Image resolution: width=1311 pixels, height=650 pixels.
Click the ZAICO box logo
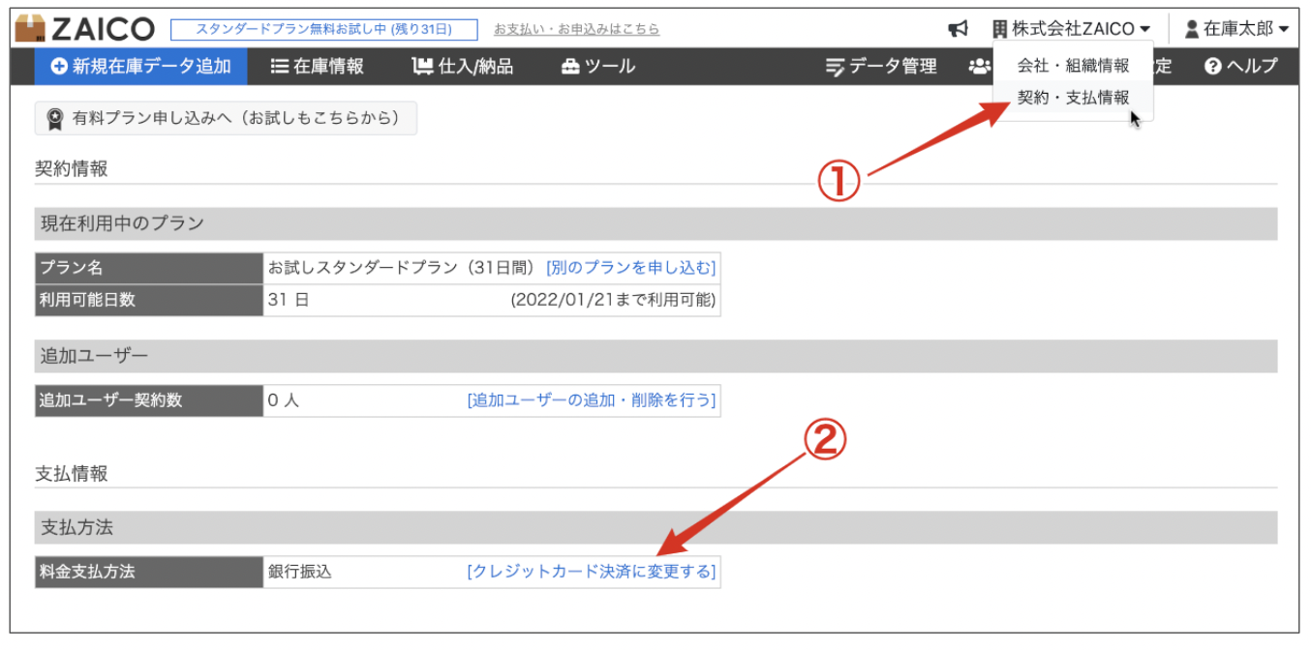30,28
